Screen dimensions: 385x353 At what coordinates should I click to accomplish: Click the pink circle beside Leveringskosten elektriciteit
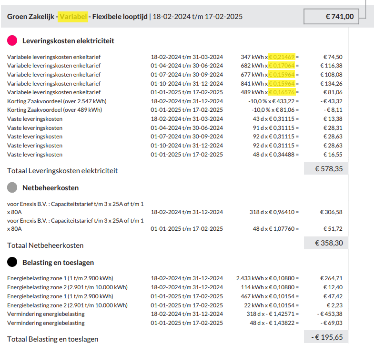12,40
